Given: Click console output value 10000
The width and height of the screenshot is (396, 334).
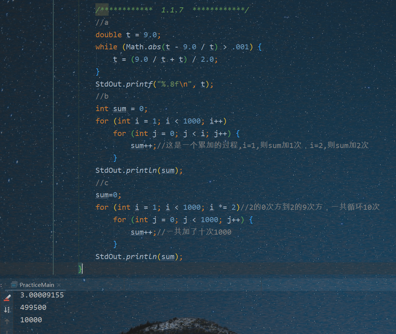Looking at the screenshot, I should (31, 320).
